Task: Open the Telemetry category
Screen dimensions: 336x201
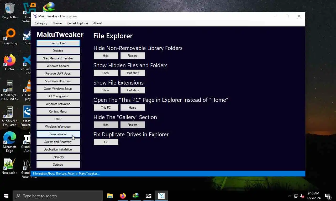Action: (58, 157)
